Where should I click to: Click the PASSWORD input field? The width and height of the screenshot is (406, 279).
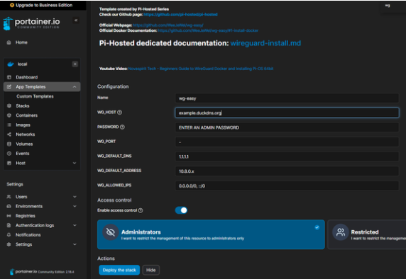click(x=287, y=127)
